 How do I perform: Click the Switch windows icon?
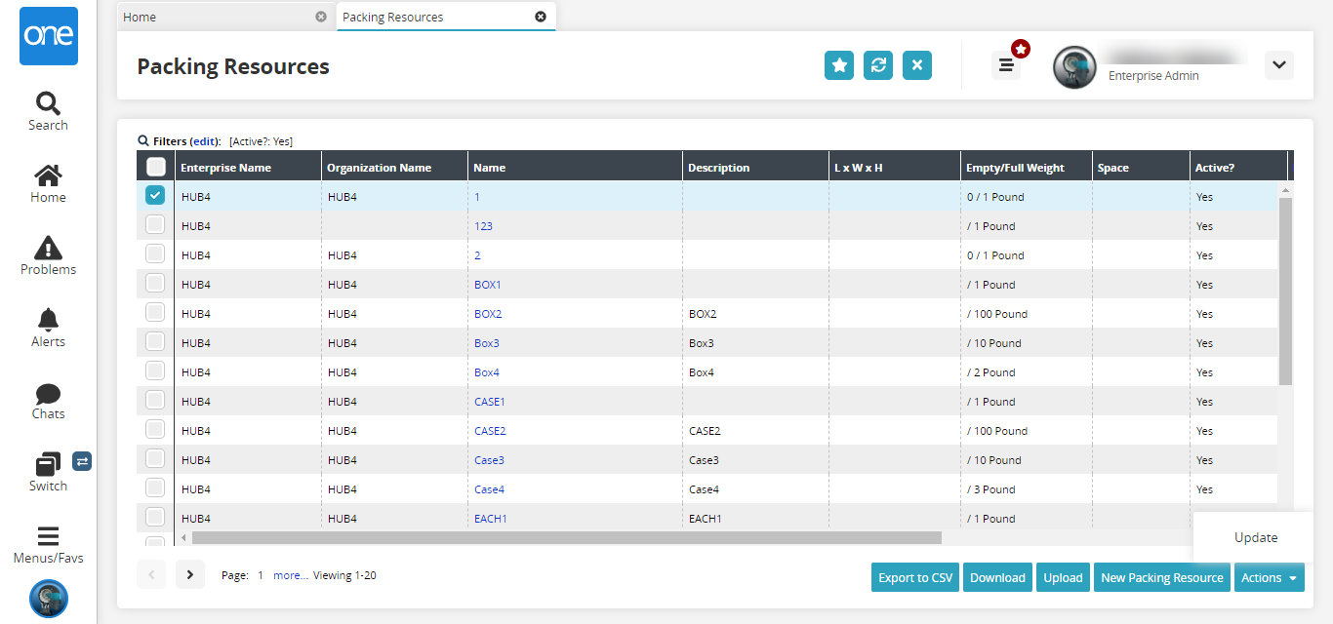click(48, 464)
